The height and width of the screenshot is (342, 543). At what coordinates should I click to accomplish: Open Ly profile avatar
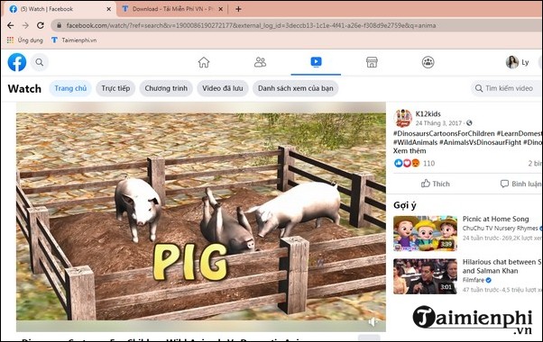pos(511,62)
